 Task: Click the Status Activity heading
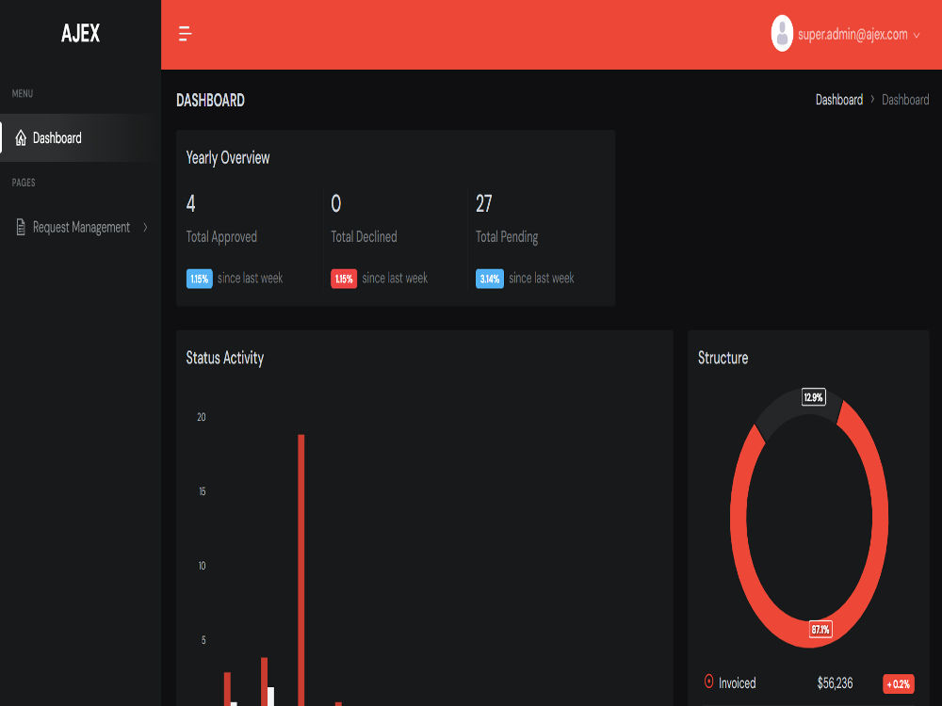click(x=225, y=358)
